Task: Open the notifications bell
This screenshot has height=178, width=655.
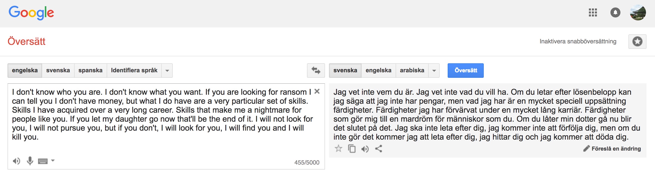Action: pos(615,12)
